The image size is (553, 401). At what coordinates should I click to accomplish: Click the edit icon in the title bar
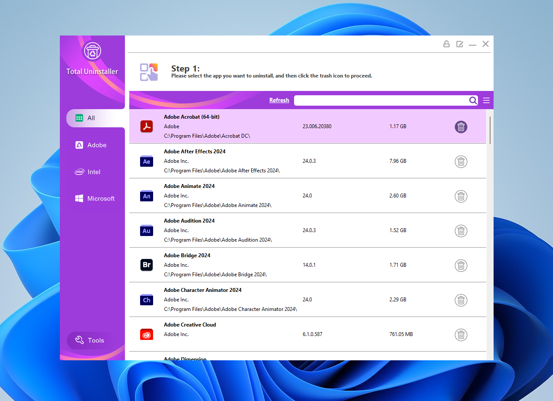[459, 44]
